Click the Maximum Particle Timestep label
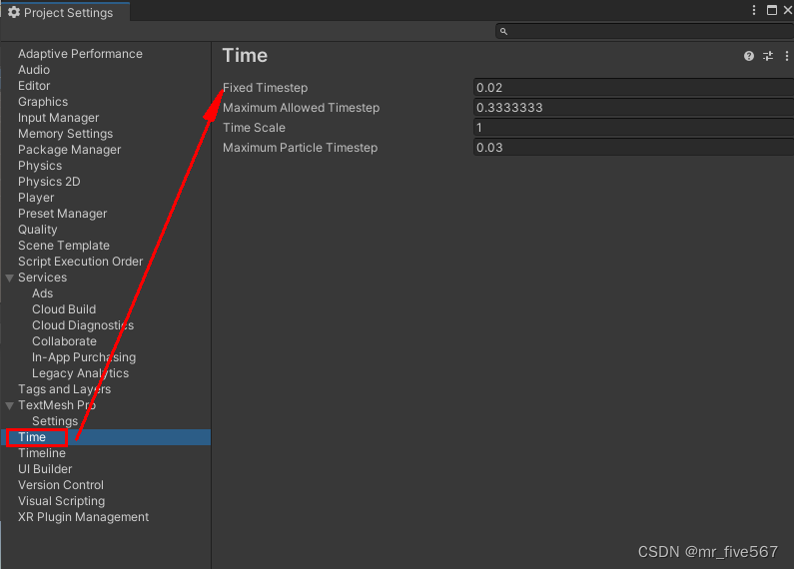This screenshot has height=569, width=794. click(x=300, y=148)
